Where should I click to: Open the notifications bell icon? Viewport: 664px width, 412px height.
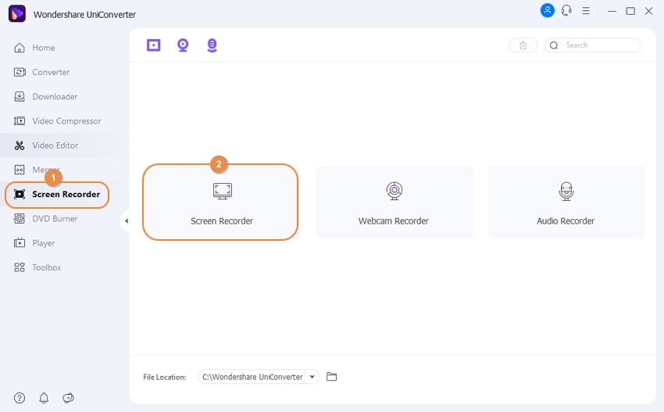[44, 398]
